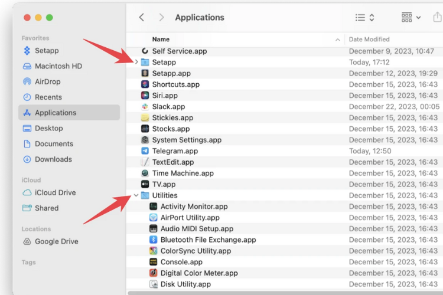Go forward with the right chevron
Viewport: 443px width, 295px height.
pos(161,18)
